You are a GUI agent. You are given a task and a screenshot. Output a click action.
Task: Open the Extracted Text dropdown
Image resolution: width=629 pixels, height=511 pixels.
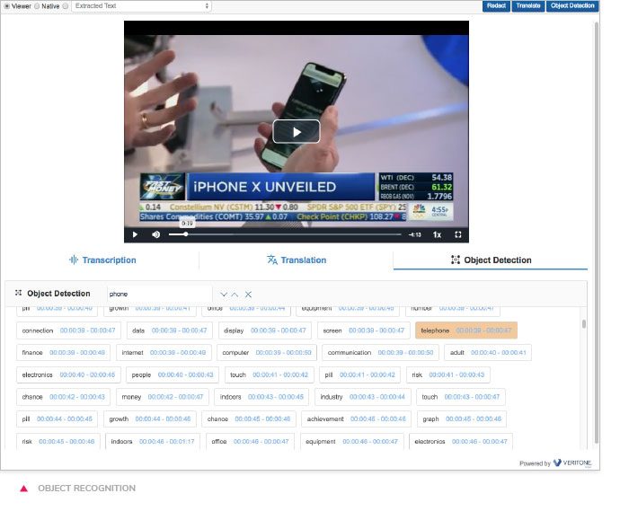141,6
